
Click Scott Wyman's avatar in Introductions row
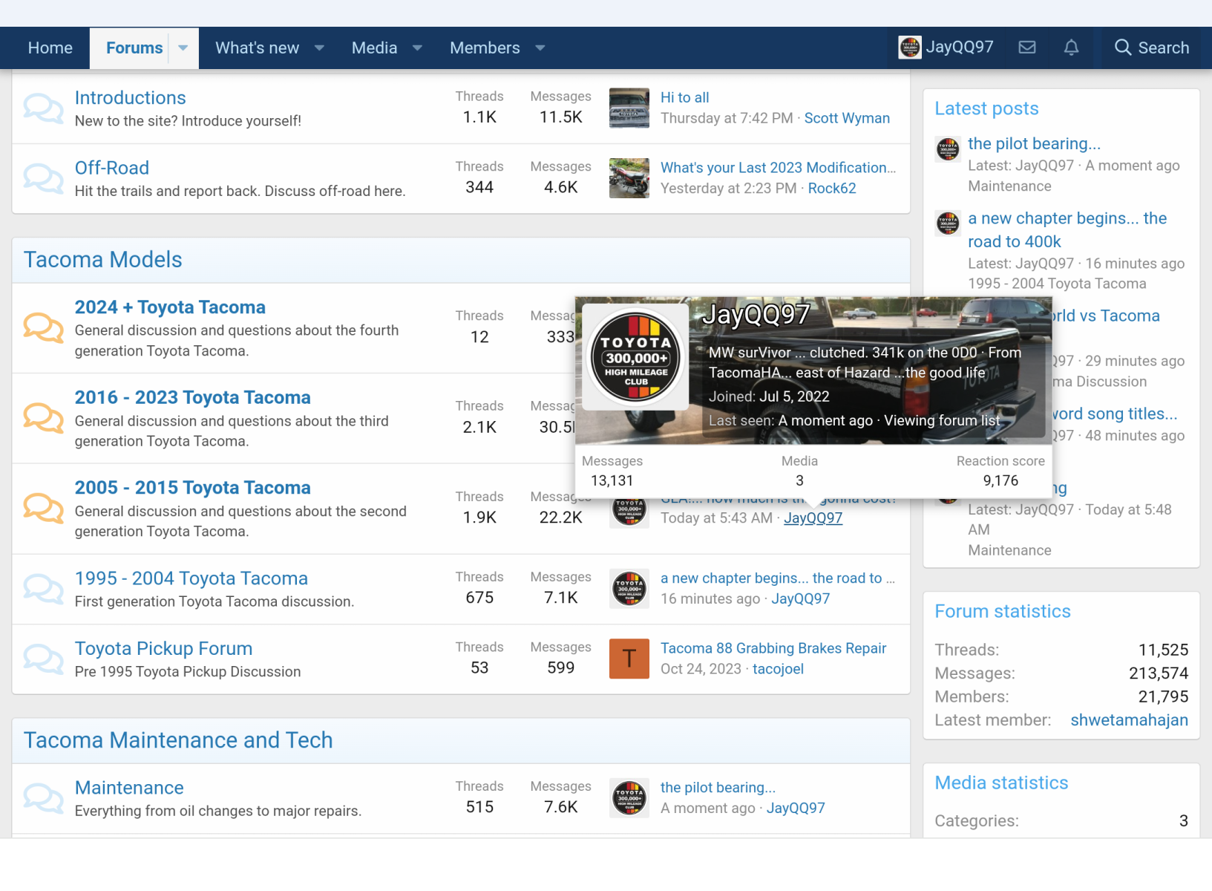[629, 108]
